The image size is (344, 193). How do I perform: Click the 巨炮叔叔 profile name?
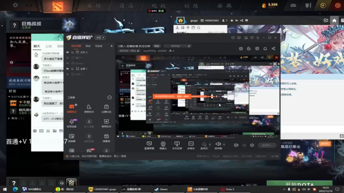click(x=31, y=24)
